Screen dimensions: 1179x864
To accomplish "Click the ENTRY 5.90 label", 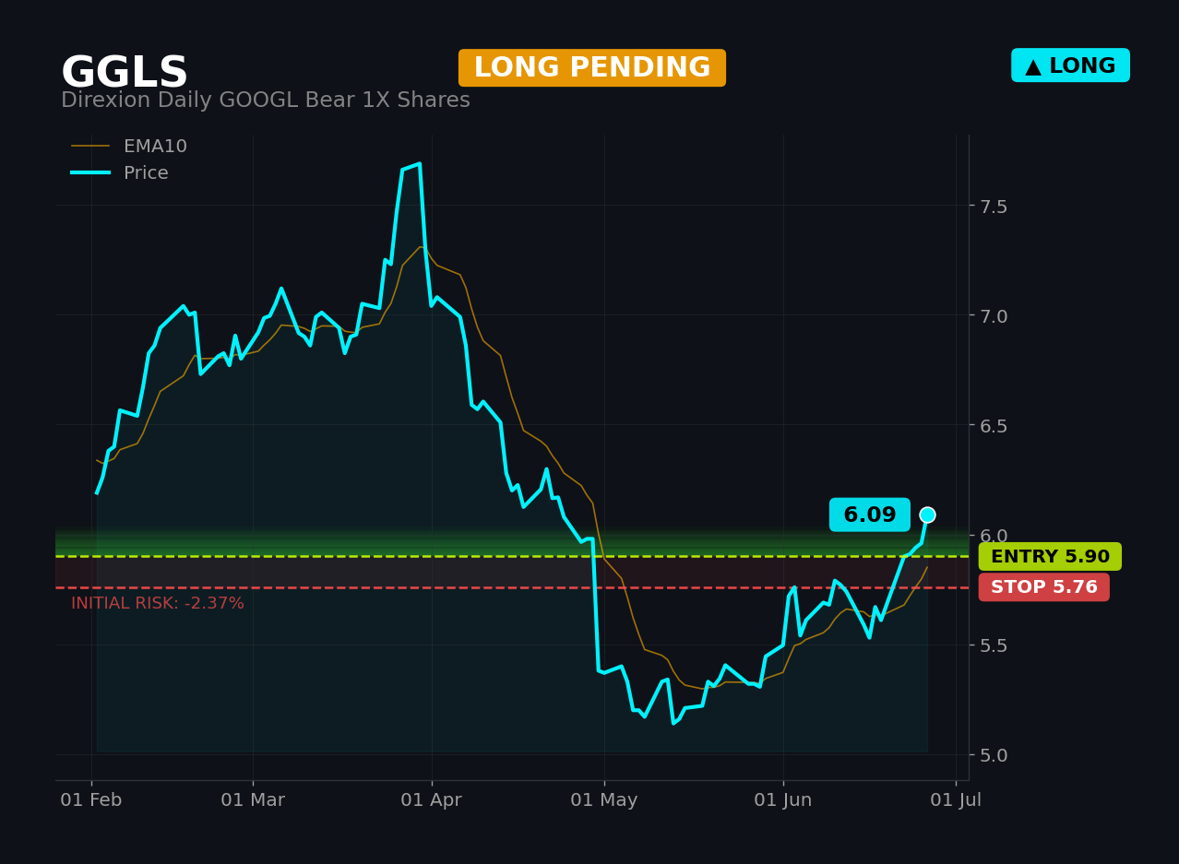I will click(1050, 557).
